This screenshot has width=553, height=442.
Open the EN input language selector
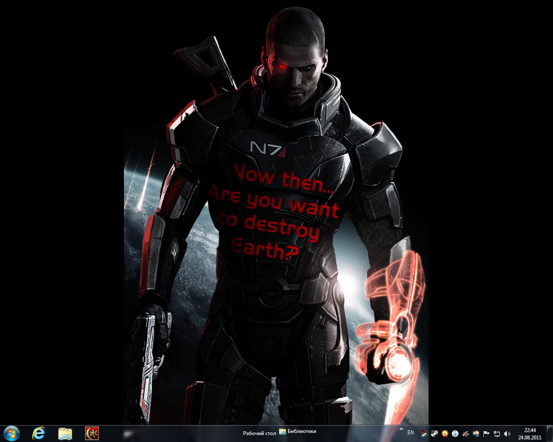click(x=410, y=433)
